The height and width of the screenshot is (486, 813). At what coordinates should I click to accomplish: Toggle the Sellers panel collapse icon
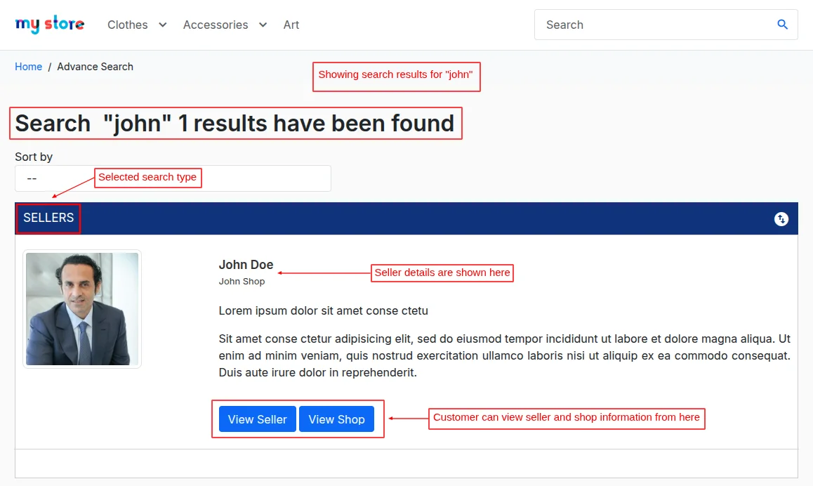pyautogui.click(x=781, y=219)
